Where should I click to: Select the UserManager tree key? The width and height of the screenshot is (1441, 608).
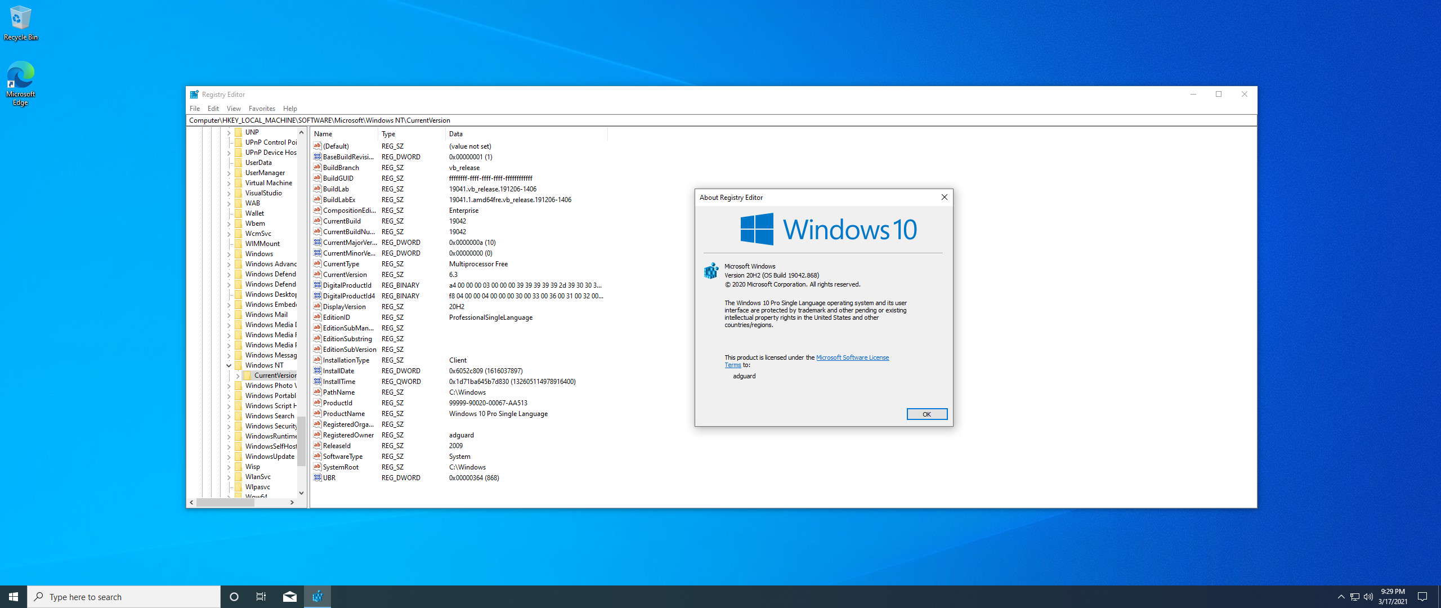click(x=265, y=173)
